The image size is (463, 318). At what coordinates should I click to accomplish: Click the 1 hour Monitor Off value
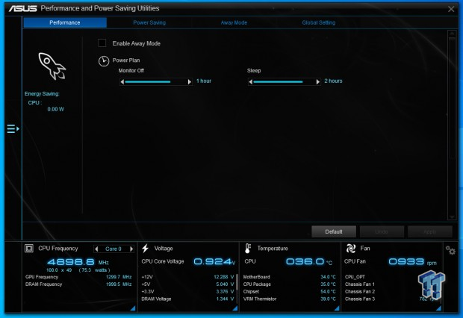point(204,81)
